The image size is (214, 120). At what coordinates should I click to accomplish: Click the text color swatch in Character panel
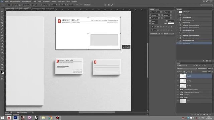[x=171, y=23]
